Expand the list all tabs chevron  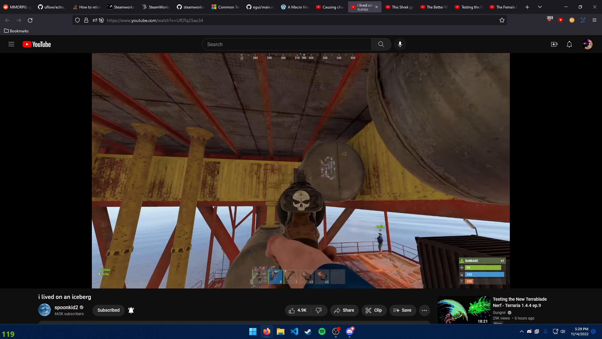(540, 7)
